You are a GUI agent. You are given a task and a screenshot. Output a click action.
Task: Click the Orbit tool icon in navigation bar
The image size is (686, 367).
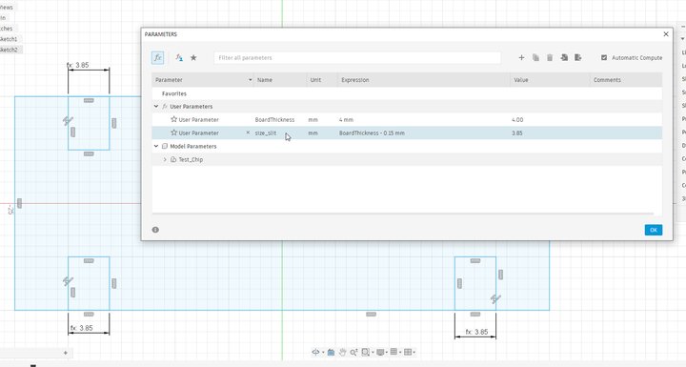click(x=315, y=352)
